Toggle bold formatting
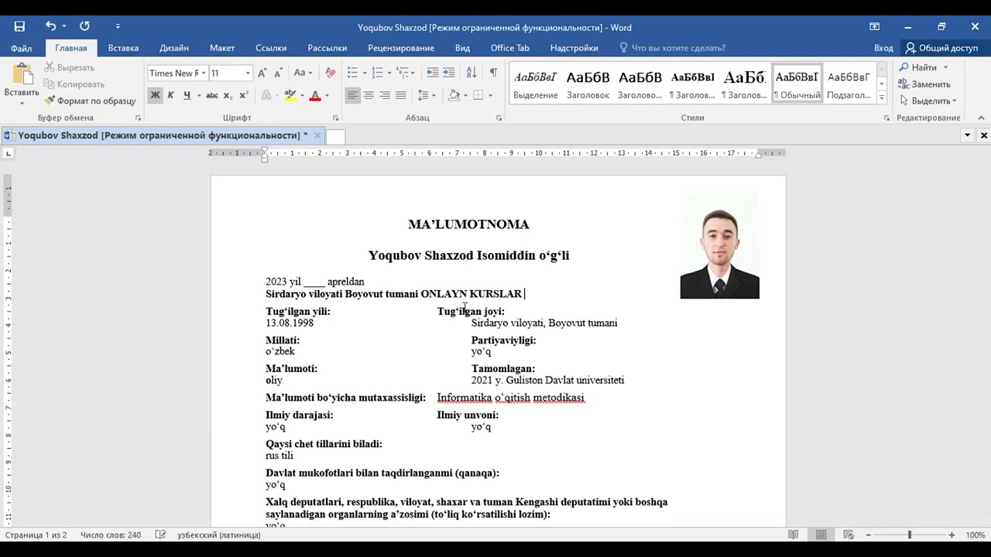Screen dimensions: 991x557 [x=155, y=95]
